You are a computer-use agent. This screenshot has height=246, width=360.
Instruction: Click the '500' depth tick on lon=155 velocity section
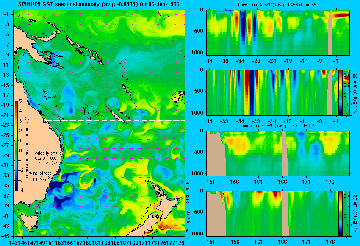point(199,91)
